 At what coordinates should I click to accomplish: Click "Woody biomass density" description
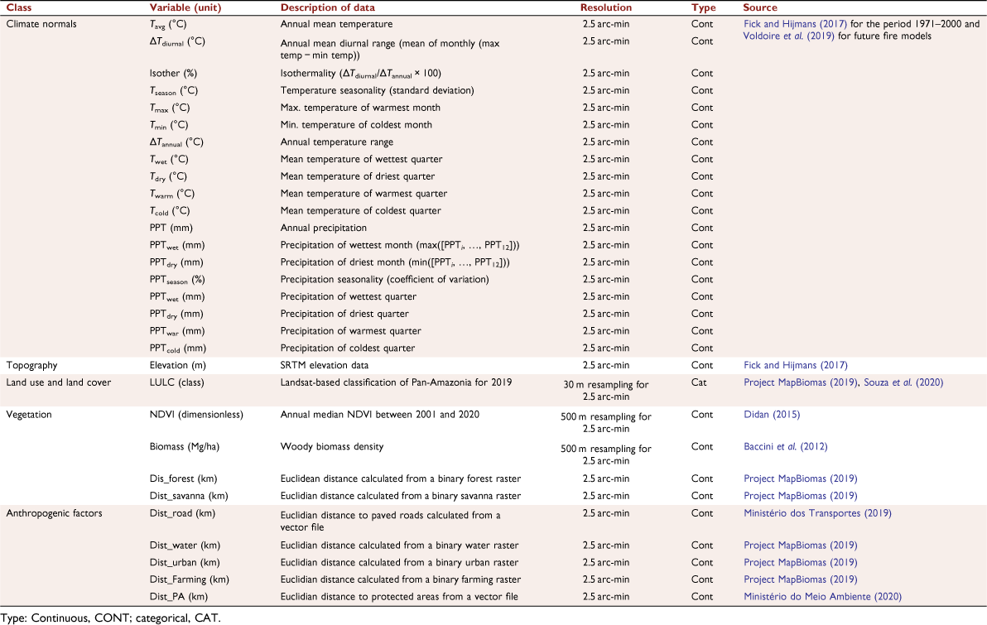(x=332, y=446)
